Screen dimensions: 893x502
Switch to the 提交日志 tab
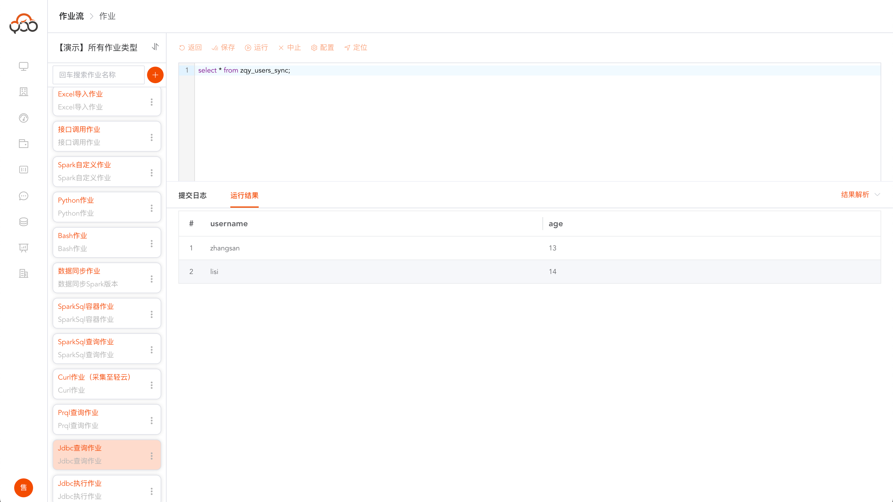193,195
